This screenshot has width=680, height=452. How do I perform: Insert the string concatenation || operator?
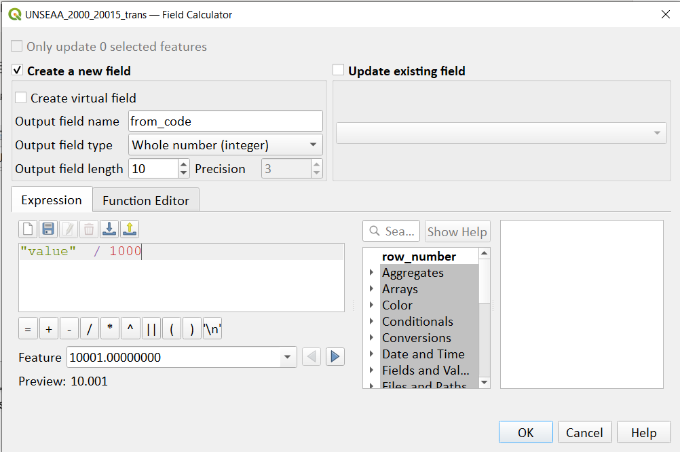pos(151,328)
